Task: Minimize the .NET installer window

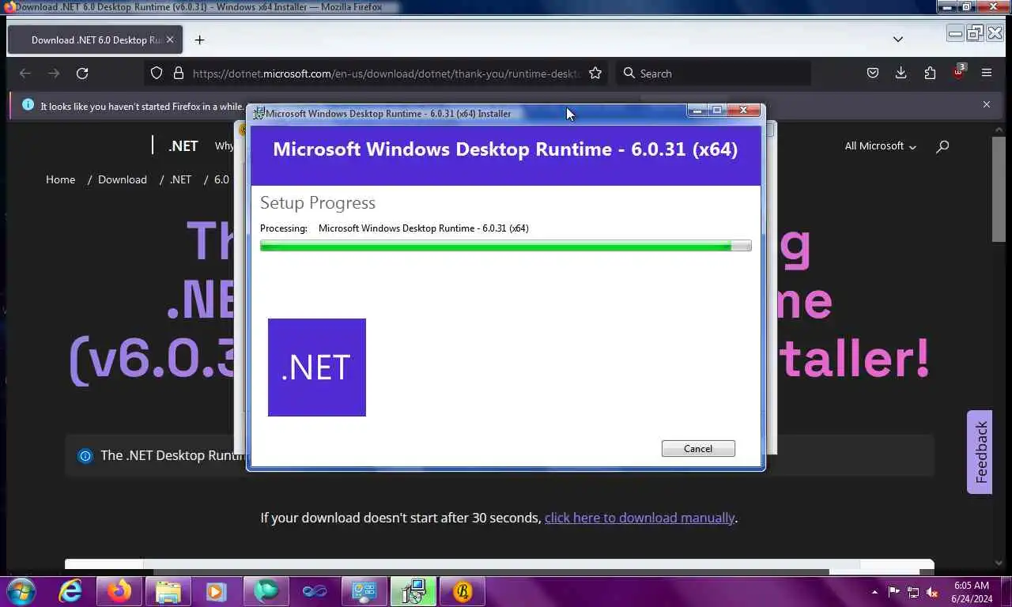Action: (697, 111)
